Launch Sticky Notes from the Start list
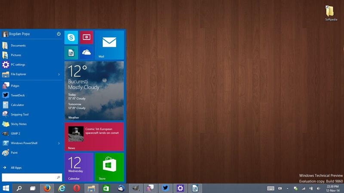This screenshot has width=344, height=193. pos(32,124)
